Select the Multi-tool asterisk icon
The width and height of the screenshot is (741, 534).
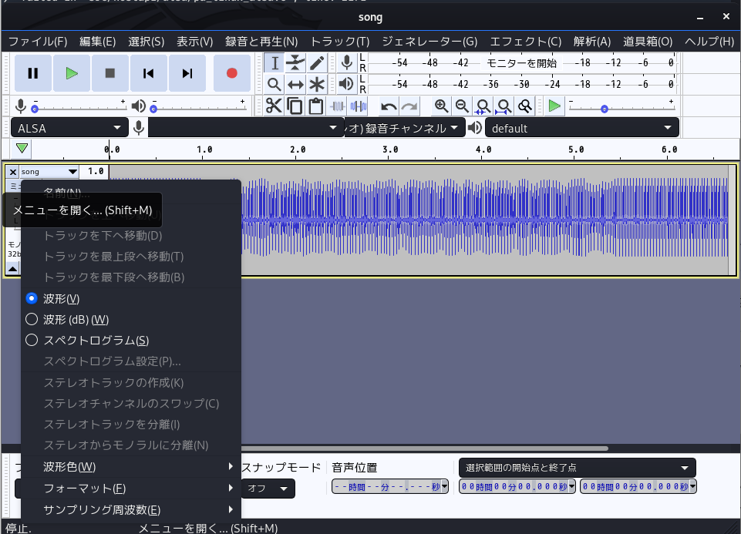point(317,85)
